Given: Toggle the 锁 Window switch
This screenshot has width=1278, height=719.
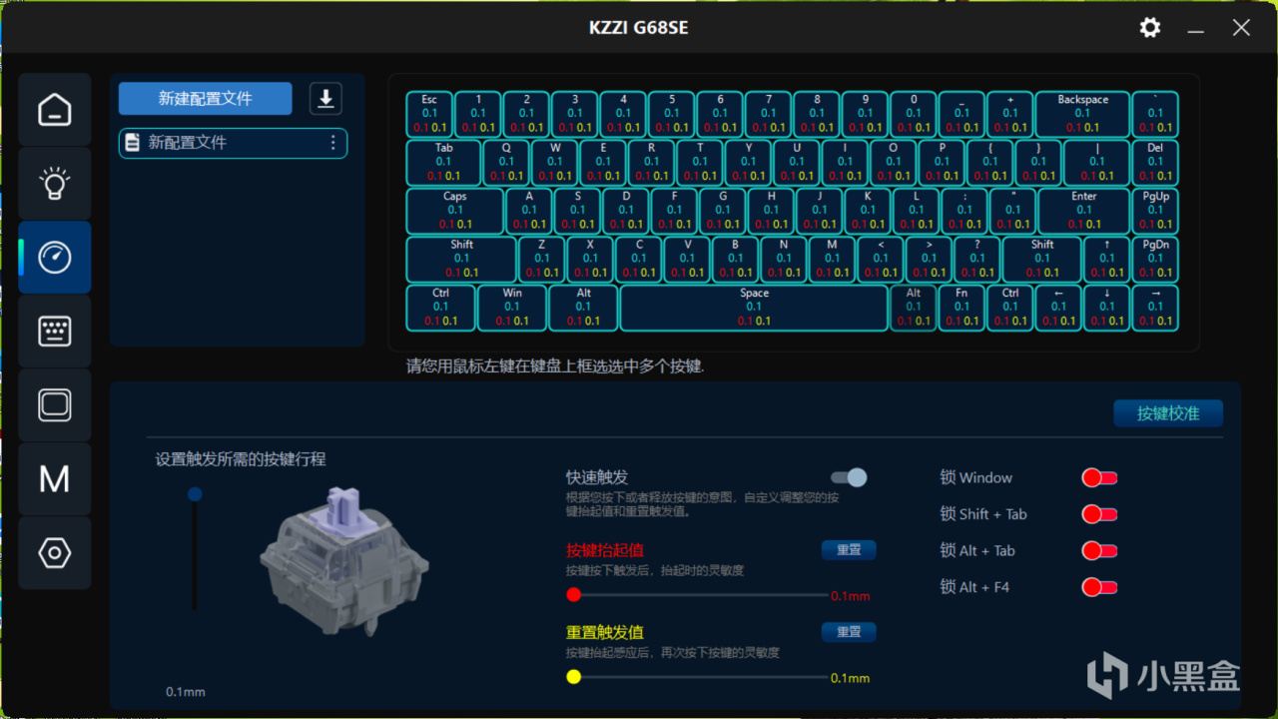Looking at the screenshot, I should click(x=1099, y=478).
